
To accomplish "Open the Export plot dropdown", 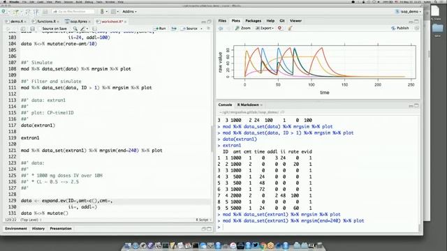I will (x=265, y=28).
